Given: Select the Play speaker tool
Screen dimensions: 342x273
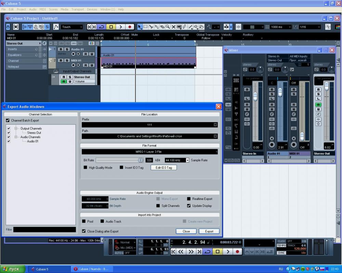Looking at the screenshot, I should point(196,27).
